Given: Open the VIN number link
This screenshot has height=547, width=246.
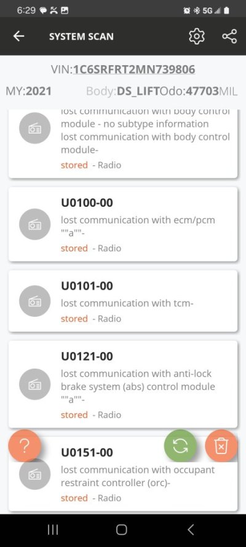Looking at the screenshot, I should pos(134,70).
